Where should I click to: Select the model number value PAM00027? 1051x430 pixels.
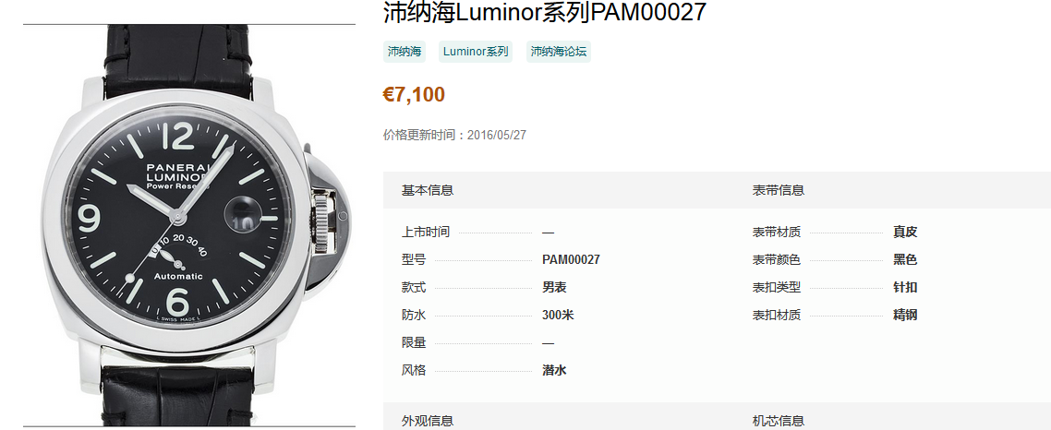pyautogui.click(x=571, y=260)
